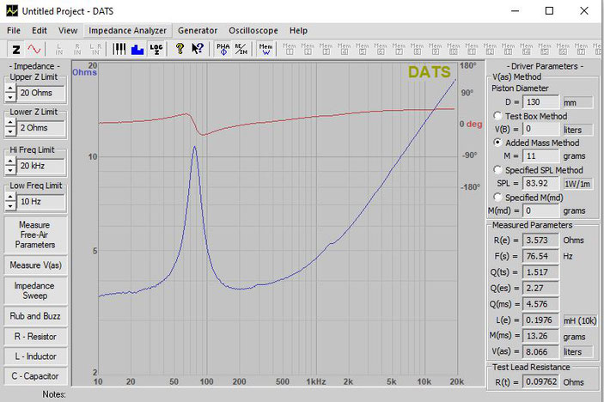Screen dimensions: 604x402
Task: Click the M(md) grams input field
Action: coord(540,210)
